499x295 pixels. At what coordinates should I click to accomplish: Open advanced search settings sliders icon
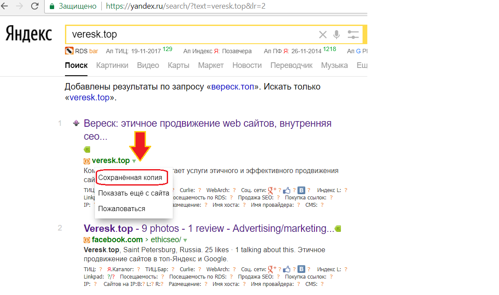tap(353, 35)
